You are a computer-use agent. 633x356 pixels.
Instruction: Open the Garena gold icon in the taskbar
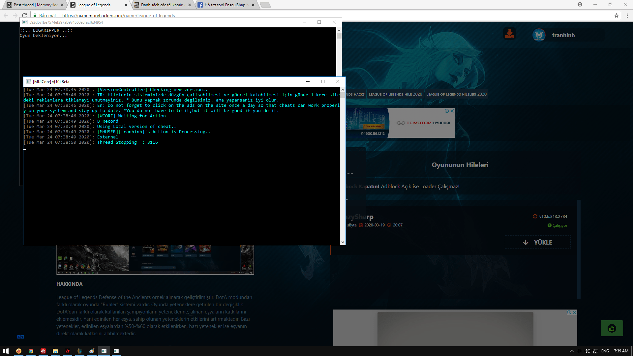[x=19, y=351]
